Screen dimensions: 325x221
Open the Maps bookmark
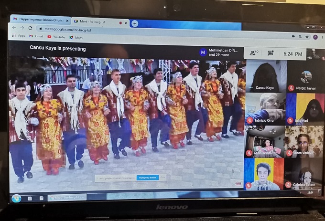tap(76, 37)
